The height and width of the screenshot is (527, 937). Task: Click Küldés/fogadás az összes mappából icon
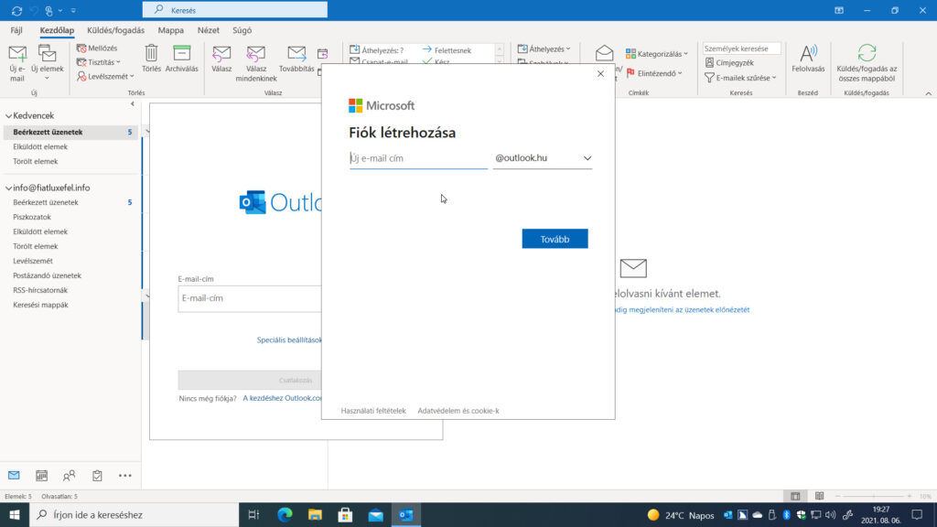(867, 52)
